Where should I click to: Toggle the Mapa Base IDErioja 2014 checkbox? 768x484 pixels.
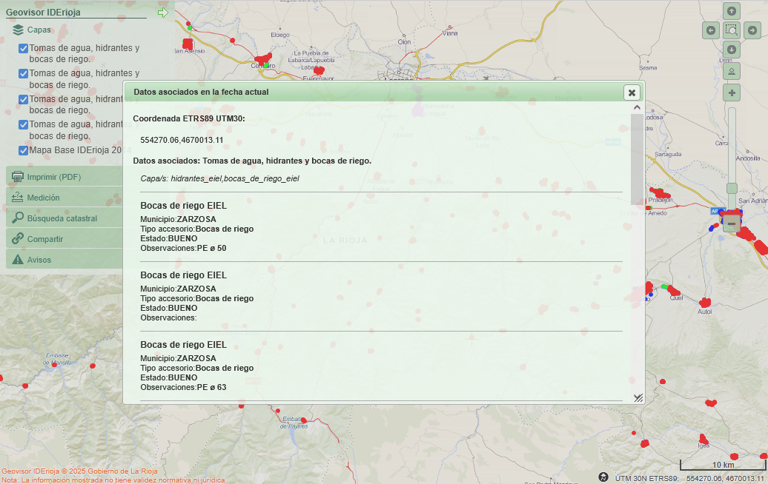[x=23, y=150]
